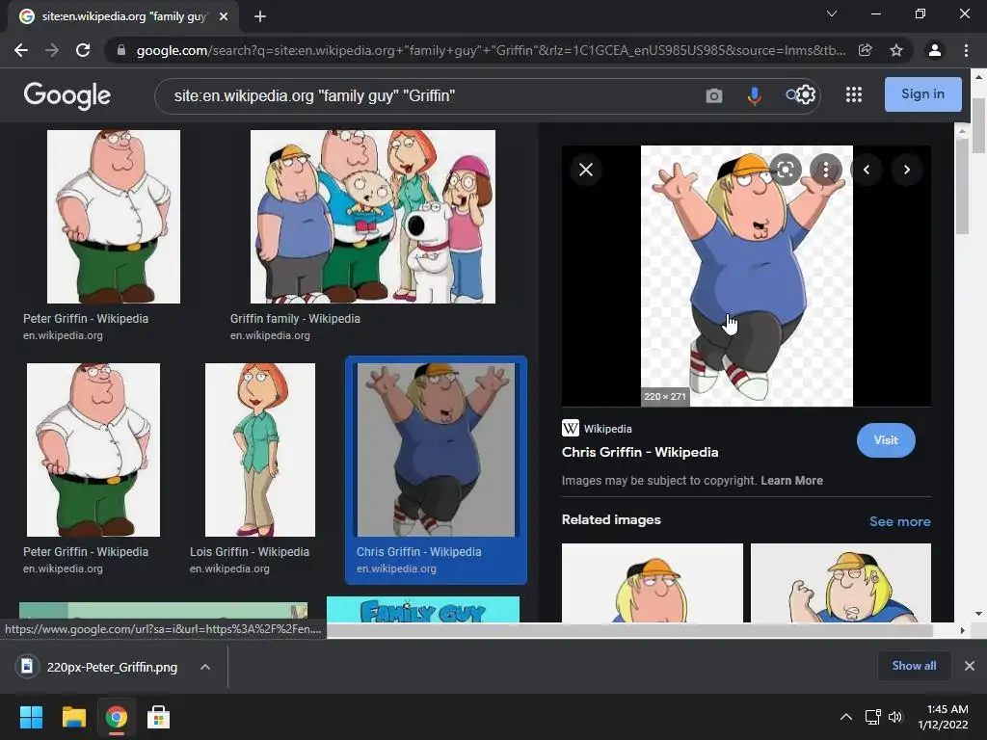The image size is (987, 740).
Task: Open Microsoft Store from taskbar
Action: coord(158,717)
